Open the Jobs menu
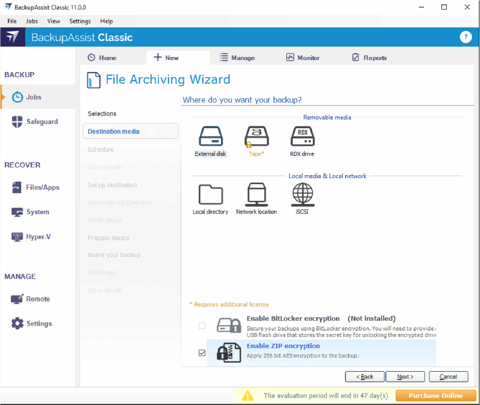Screen dimensions: 480x405 point(32,21)
